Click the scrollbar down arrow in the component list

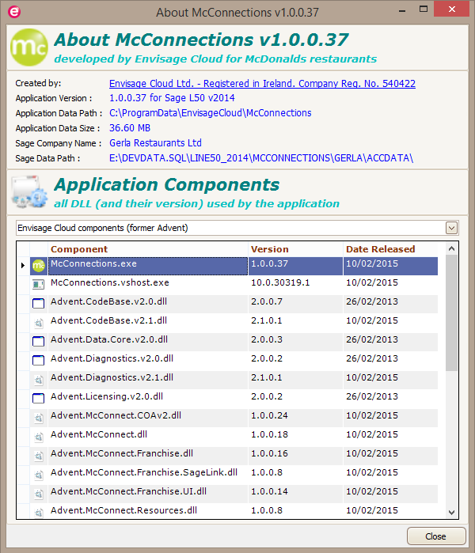click(x=451, y=512)
